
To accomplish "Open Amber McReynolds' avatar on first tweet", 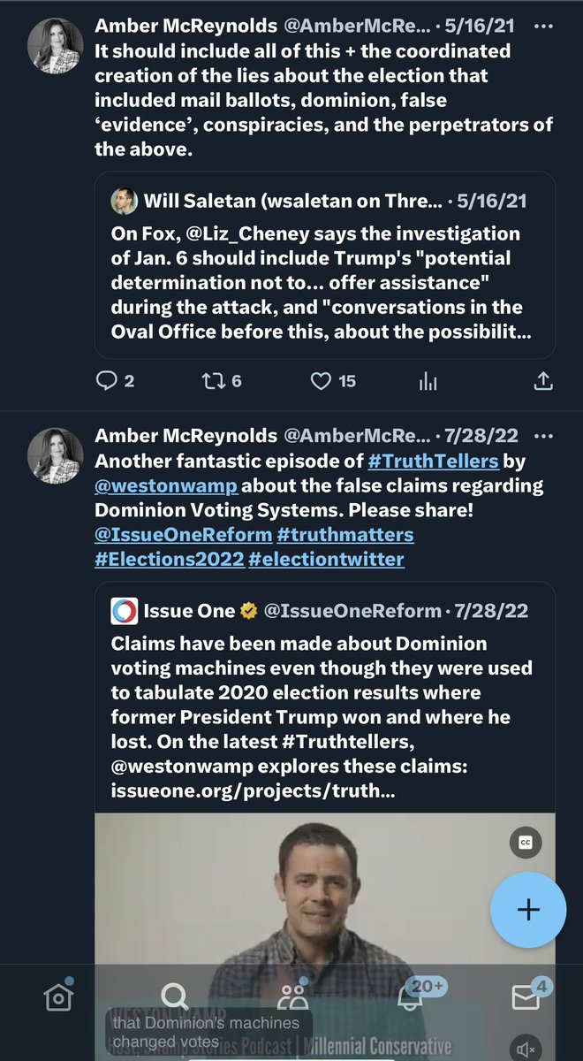I will (x=57, y=44).
